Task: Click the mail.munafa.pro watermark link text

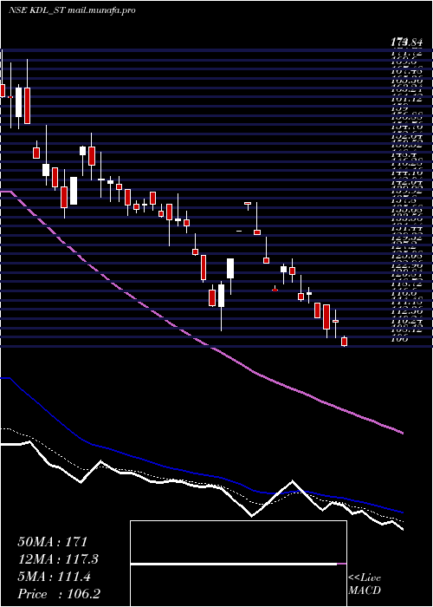Action: tap(101, 10)
